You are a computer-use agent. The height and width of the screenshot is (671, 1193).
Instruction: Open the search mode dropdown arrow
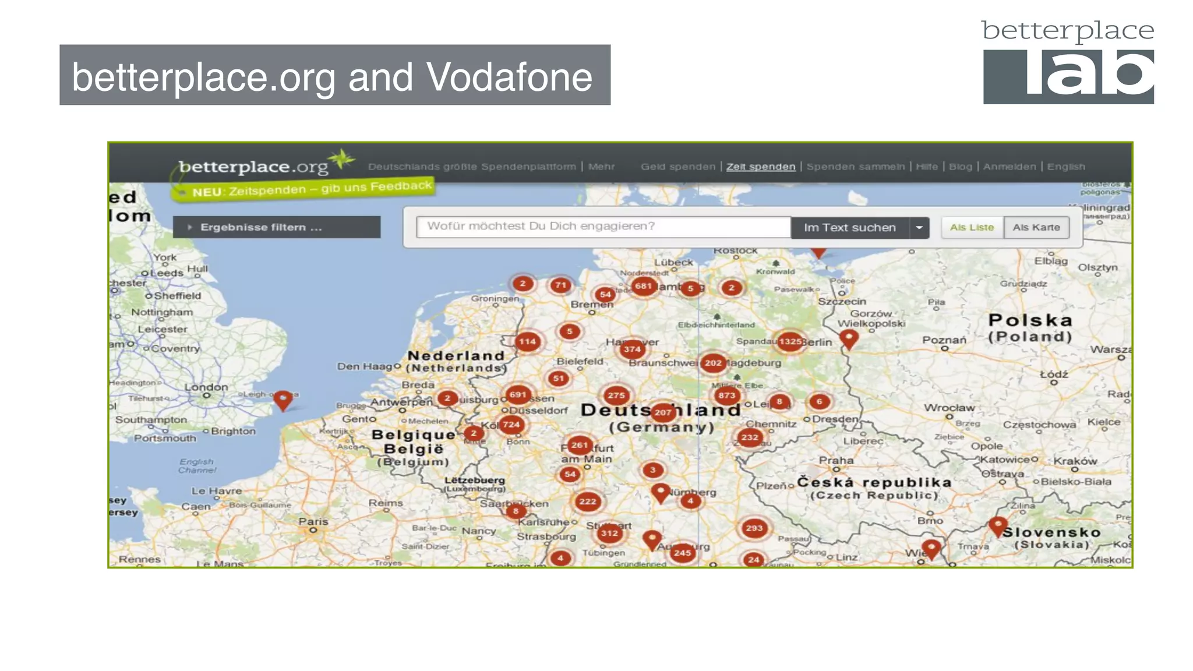pyautogui.click(x=919, y=228)
